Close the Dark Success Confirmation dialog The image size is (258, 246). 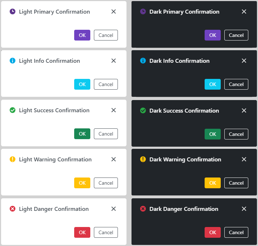(x=244, y=110)
